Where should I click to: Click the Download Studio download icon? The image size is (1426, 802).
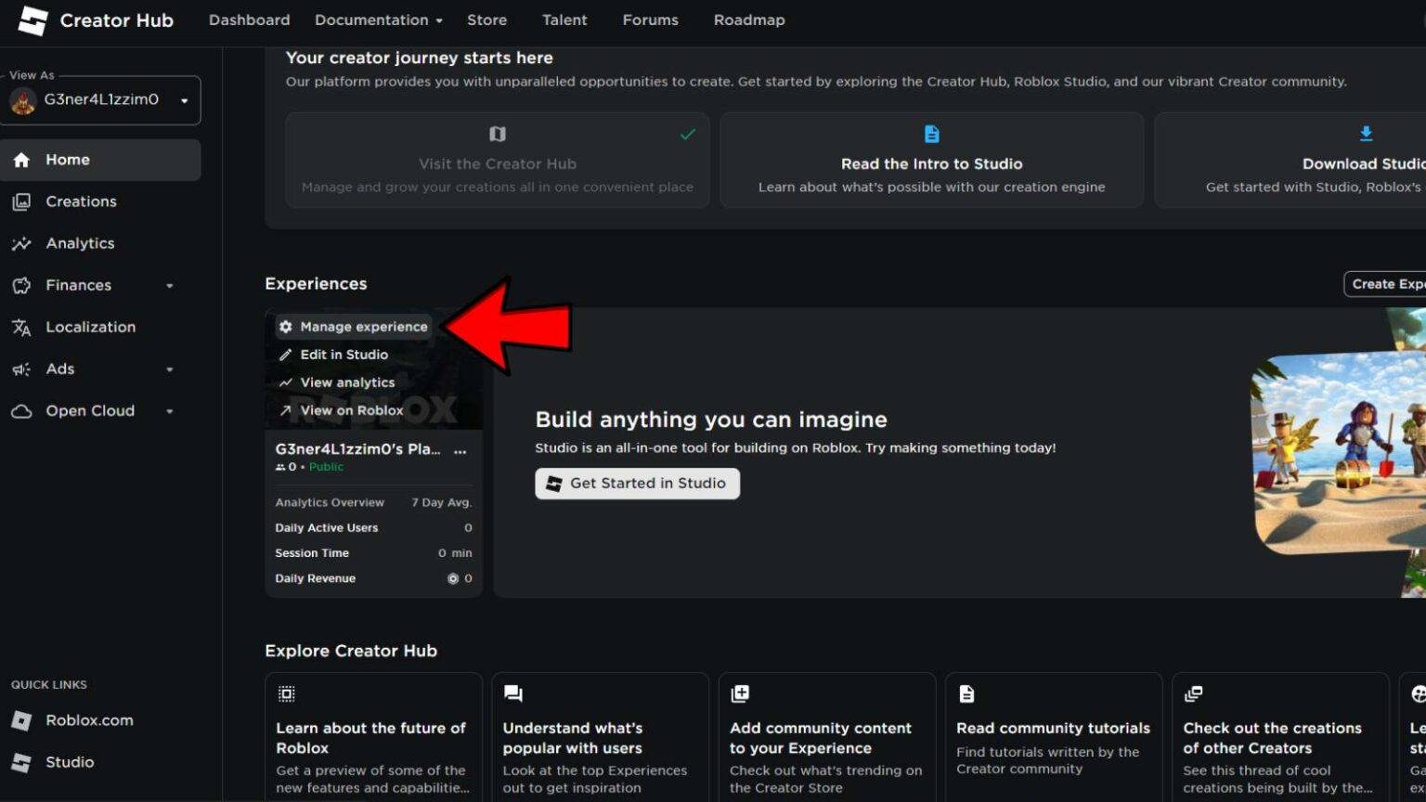[1366, 134]
